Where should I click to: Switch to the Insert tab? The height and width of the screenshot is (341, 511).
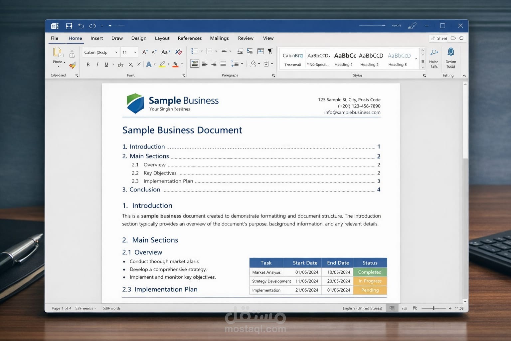click(96, 38)
